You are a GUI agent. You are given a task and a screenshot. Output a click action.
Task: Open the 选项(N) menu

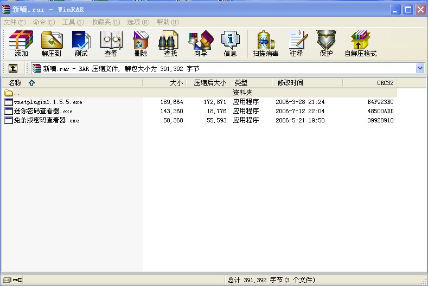tap(138, 22)
